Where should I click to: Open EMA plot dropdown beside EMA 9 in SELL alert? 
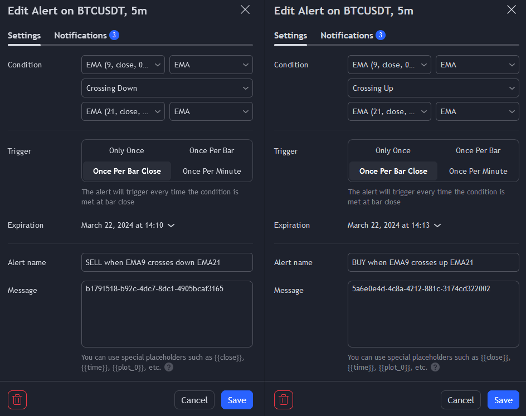point(211,65)
